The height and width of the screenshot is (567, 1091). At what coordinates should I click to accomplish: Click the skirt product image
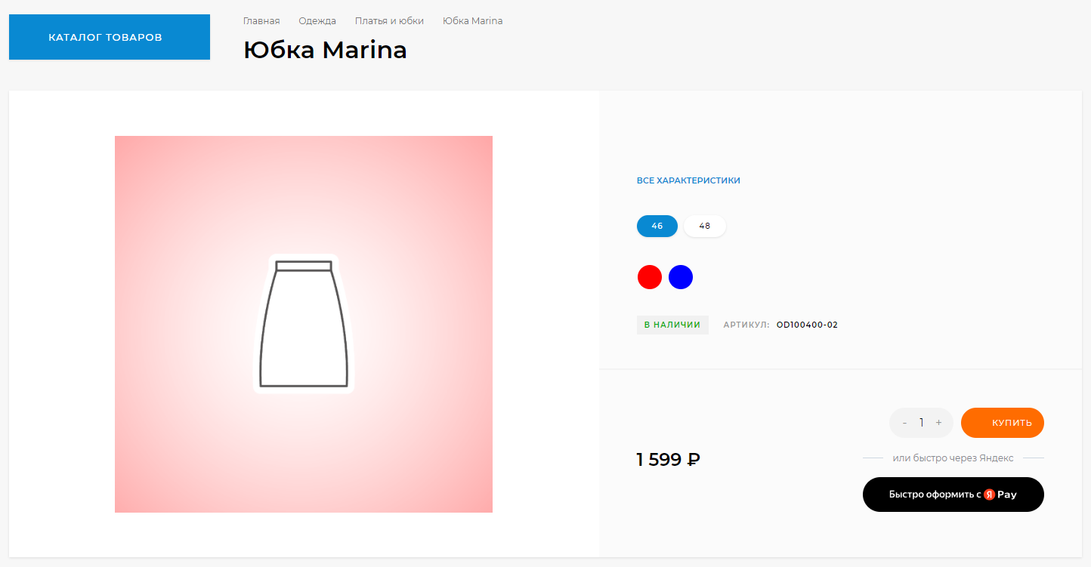(x=304, y=324)
